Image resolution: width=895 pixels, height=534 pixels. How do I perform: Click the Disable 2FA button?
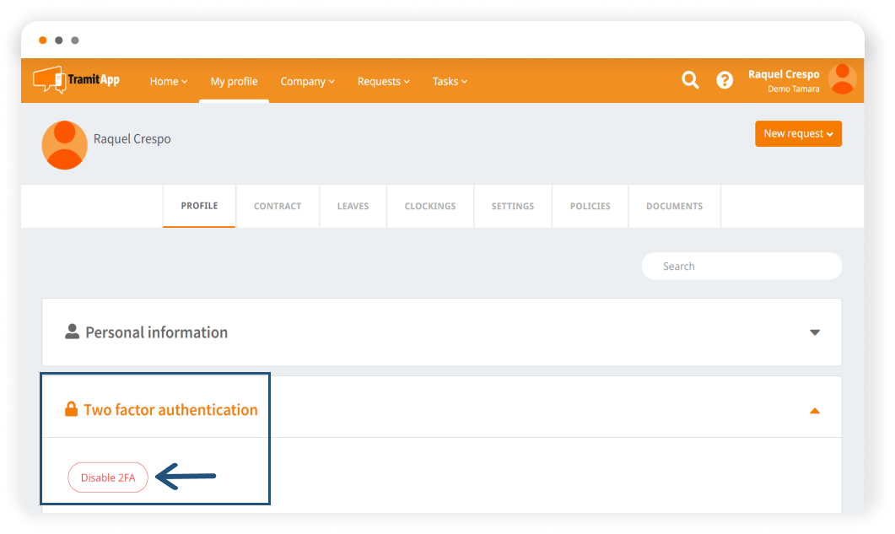108,477
